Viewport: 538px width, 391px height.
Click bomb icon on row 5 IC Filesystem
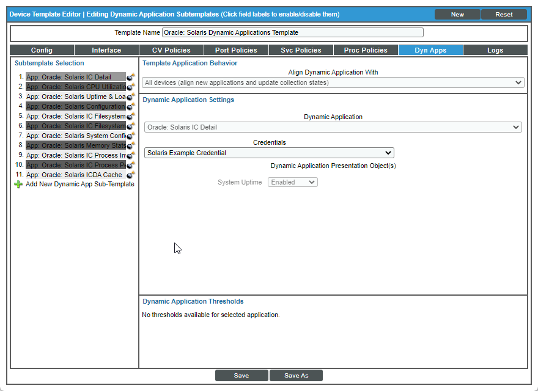pyautogui.click(x=130, y=116)
